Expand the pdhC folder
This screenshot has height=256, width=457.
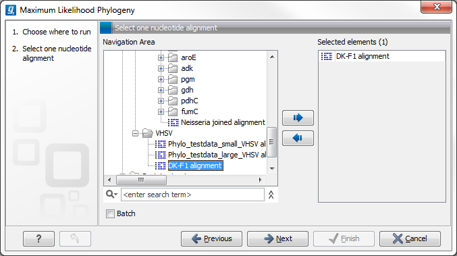coord(161,101)
